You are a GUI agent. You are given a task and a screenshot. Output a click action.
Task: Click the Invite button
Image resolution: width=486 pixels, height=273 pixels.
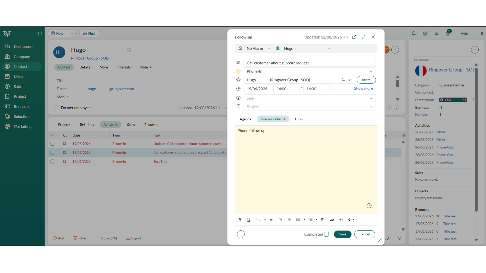click(366, 80)
